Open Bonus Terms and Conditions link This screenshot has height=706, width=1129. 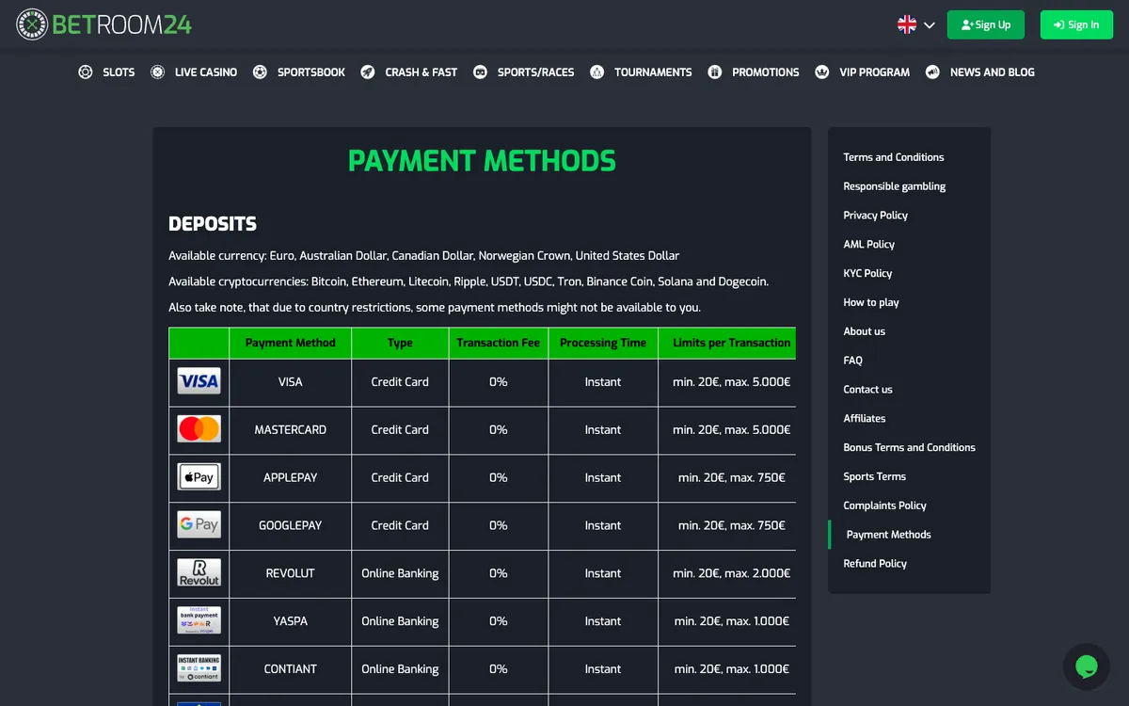coord(910,448)
